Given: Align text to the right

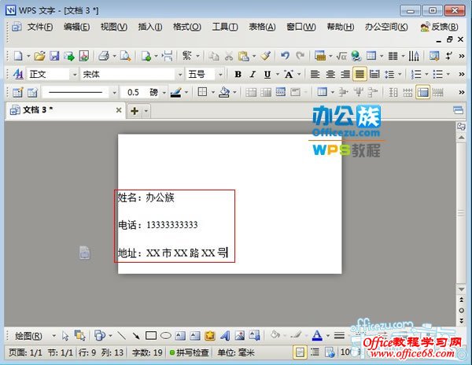Looking at the screenshot, I should pos(345,74).
